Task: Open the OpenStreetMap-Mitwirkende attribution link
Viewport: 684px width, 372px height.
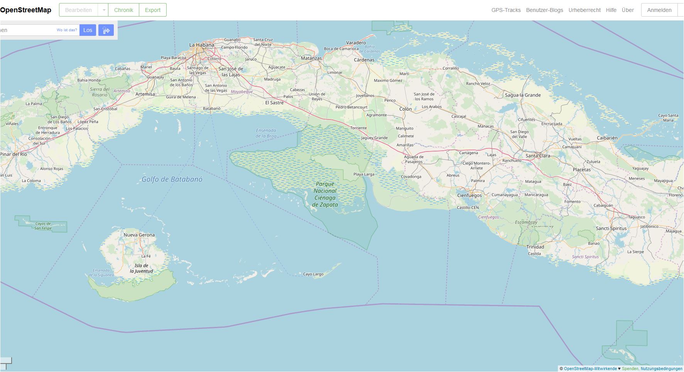Action: 590,369
